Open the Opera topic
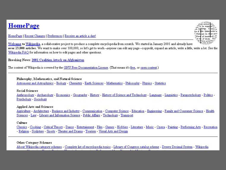 click(x=161, y=127)
